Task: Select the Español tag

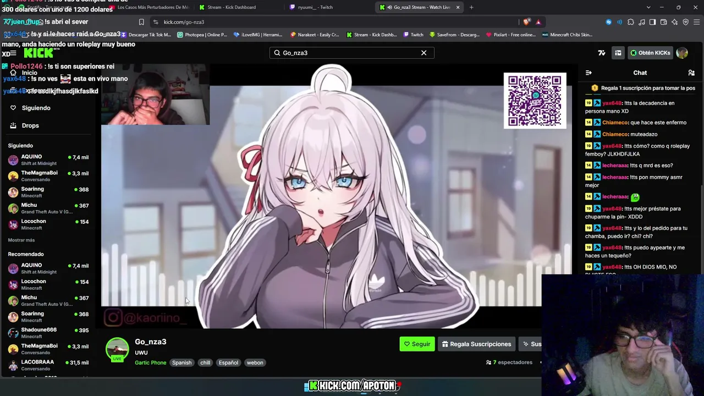Action: 228,362
